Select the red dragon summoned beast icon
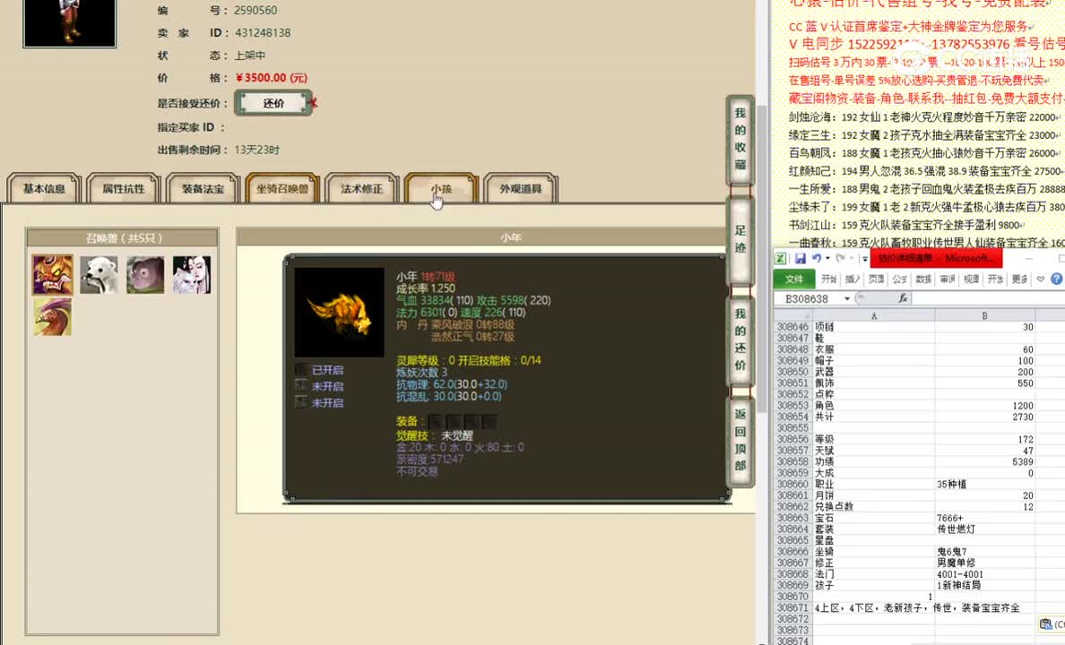 [x=51, y=315]
